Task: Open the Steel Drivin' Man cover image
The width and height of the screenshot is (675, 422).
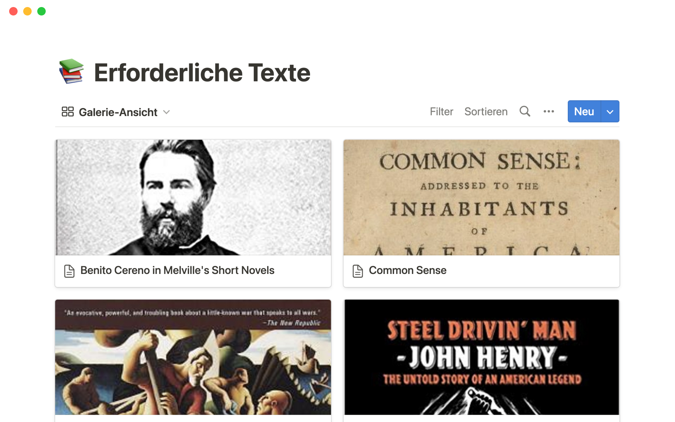Action: [x=481, y=357]
